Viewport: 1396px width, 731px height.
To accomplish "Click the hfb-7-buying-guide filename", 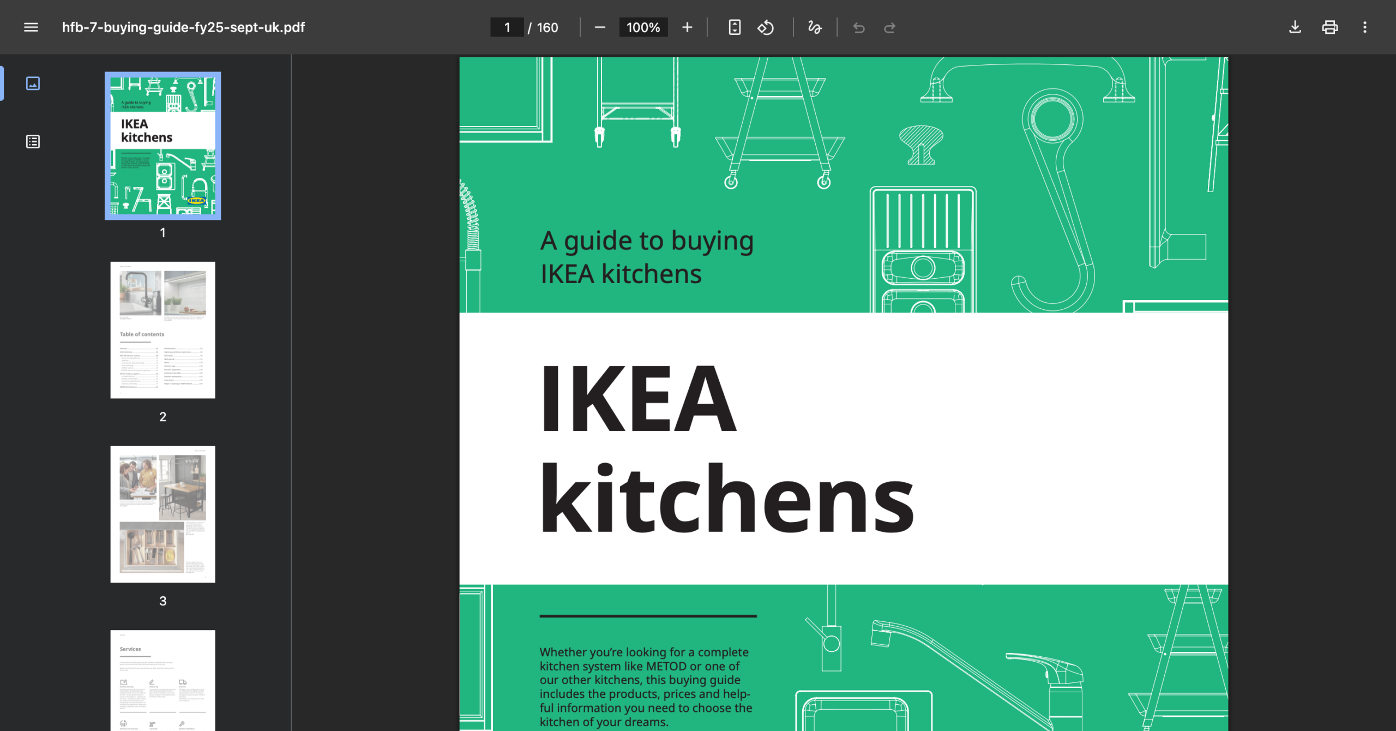I will pyautogui.click(x=183, y=27).
